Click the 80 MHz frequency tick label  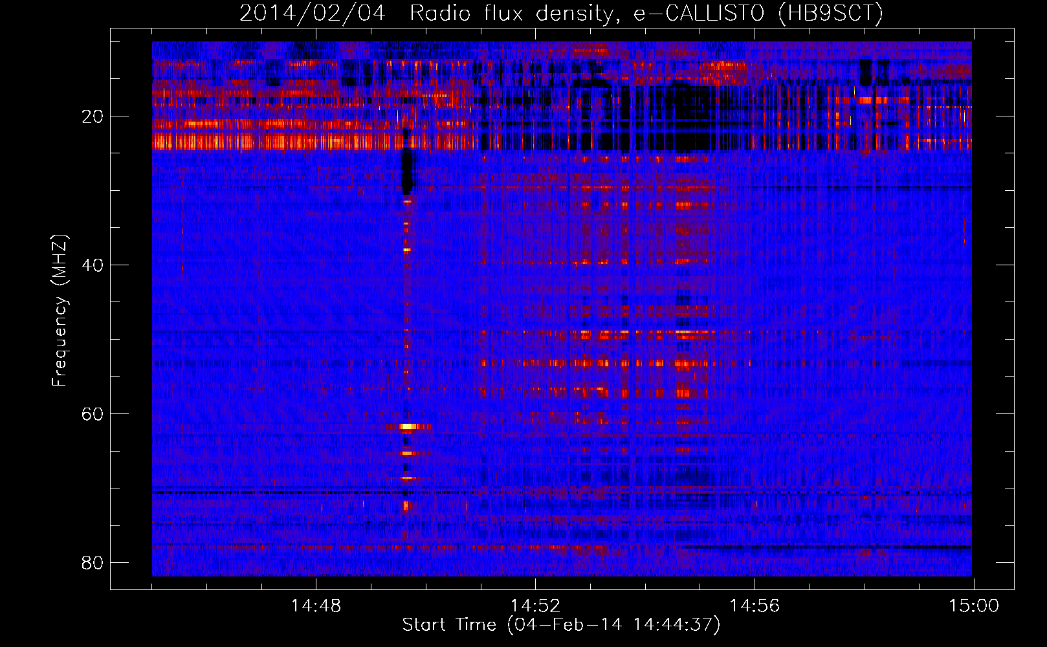(x=93, y=563)
